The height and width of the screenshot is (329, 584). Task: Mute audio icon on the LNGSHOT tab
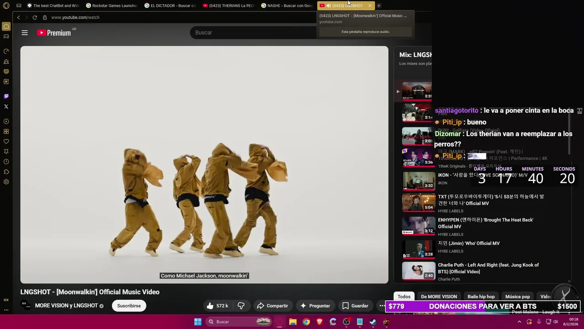pyautogui.click(x=328, y=5)
